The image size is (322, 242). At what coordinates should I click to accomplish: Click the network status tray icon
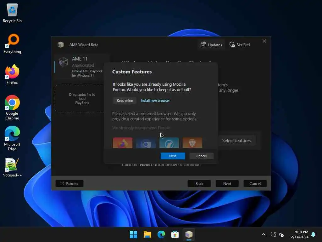[x=273, y=234]
